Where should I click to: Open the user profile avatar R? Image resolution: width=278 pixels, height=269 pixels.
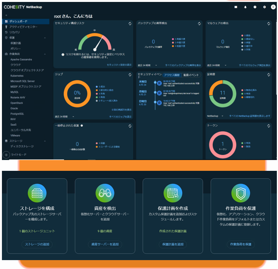[273, 7]
